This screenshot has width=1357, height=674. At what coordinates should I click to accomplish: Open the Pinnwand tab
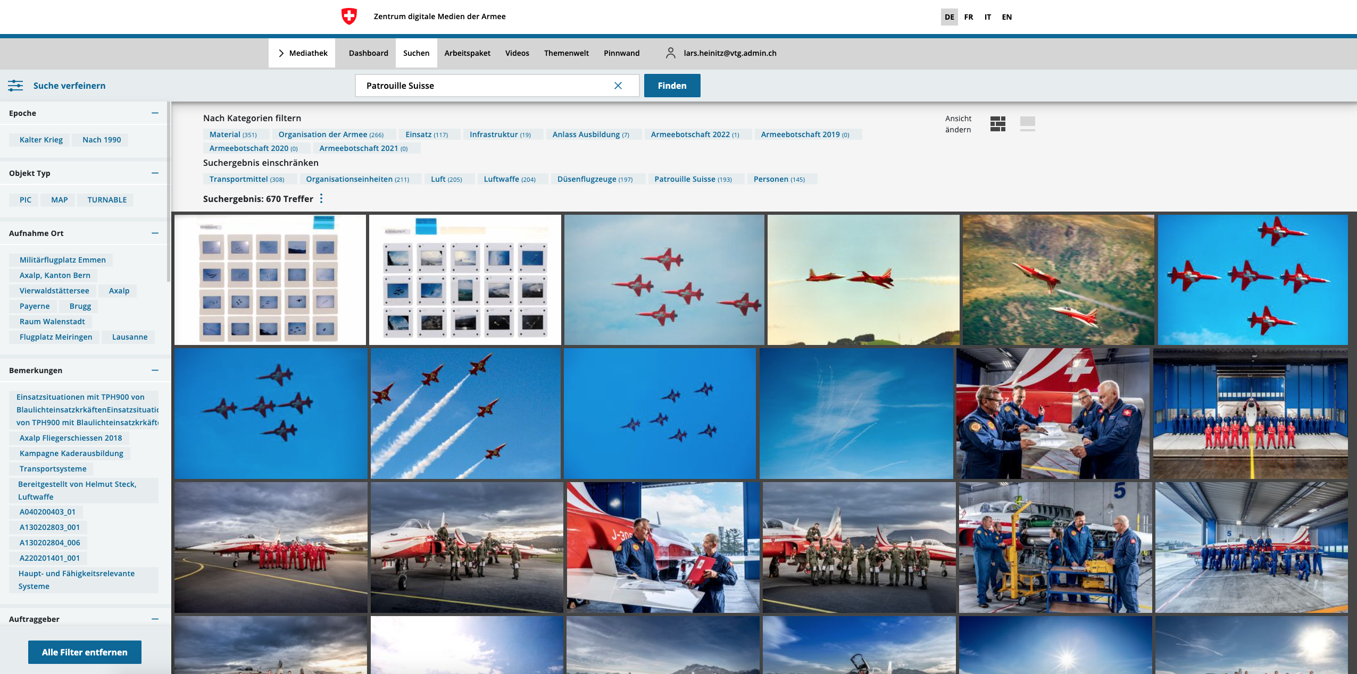(621, 53)
